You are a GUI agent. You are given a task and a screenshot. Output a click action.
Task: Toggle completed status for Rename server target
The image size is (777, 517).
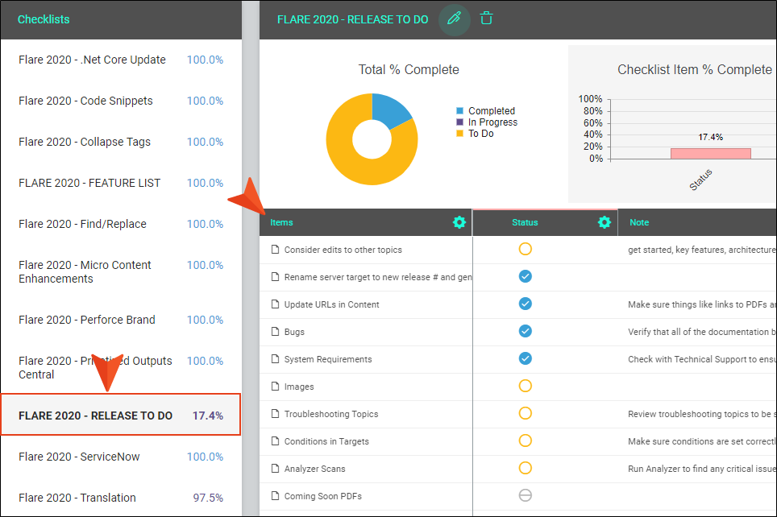pos(526,276)
